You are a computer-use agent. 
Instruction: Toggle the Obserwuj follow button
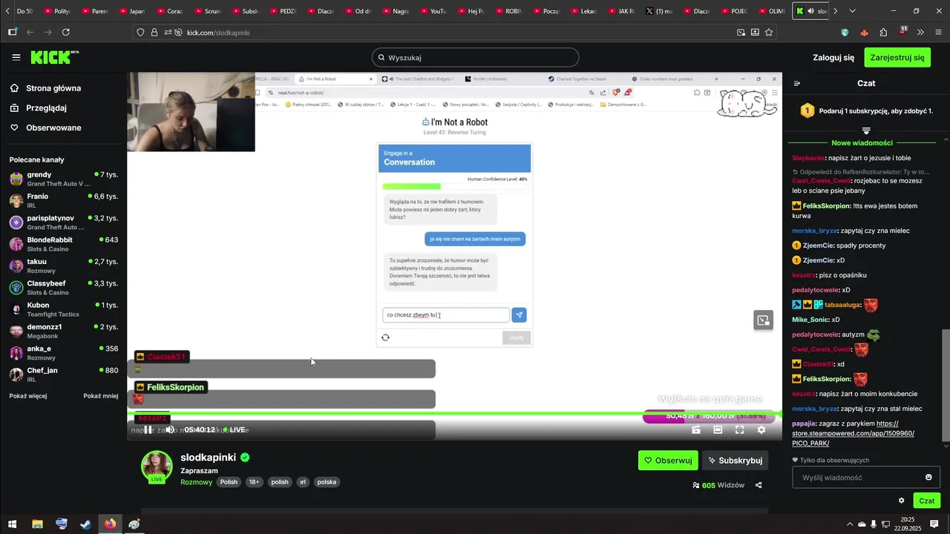pos(668,460)
